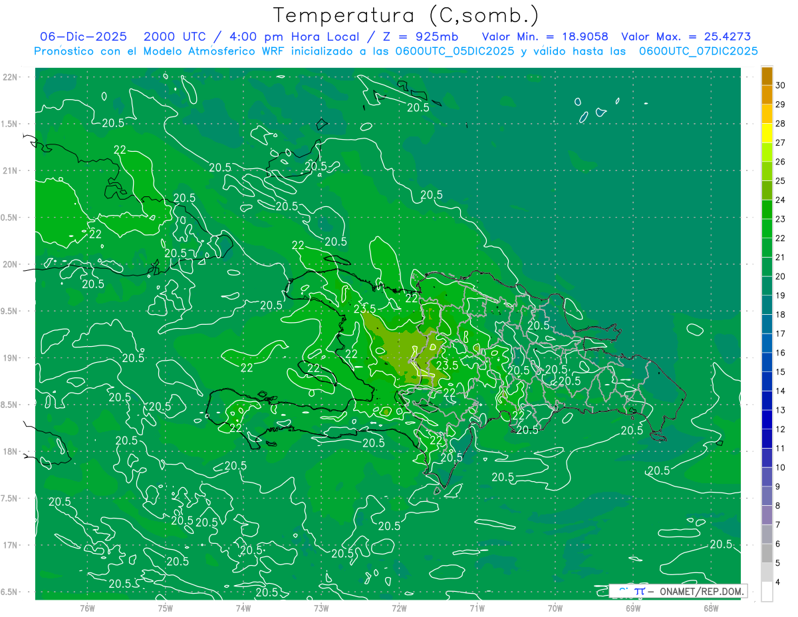
Task: Click the "21N" latitude axis label
Action: (10, 171)
